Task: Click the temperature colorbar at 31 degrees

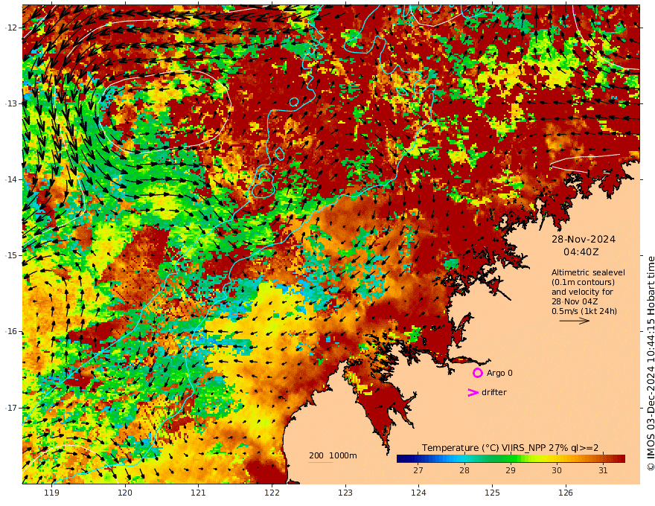Action: click(603, 459)
